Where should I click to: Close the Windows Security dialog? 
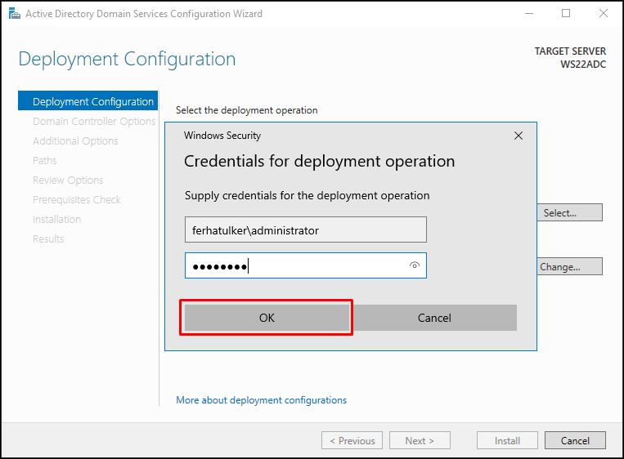519,136
